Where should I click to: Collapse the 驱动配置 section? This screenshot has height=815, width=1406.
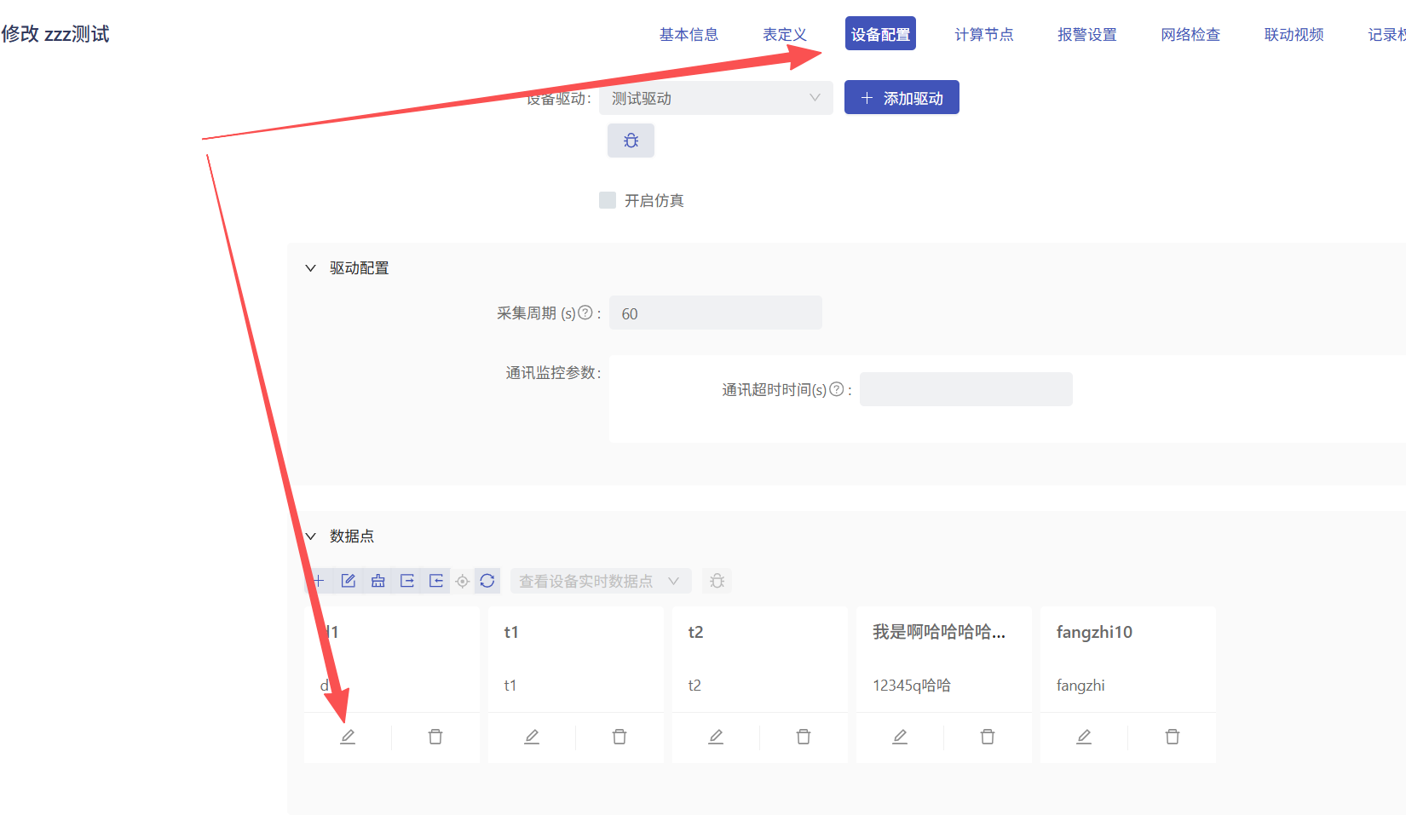coord(311,268)
